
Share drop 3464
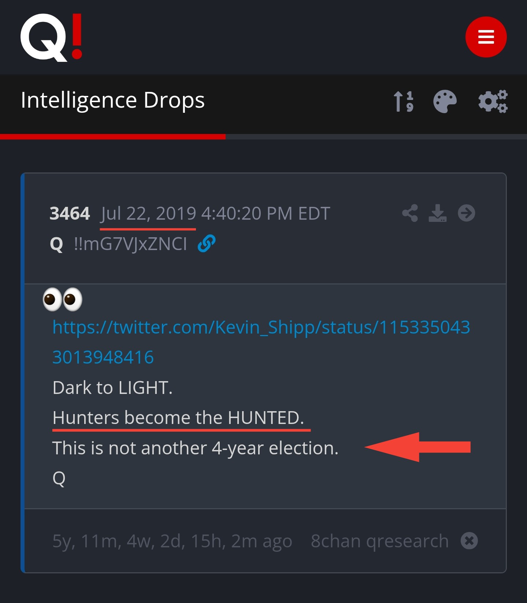click(x=410, y=213)
